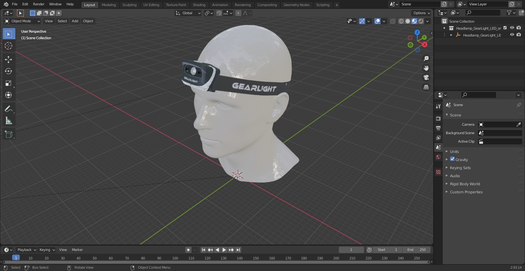Open the Global transform orientation dropdown
Viewport: 525px width, 271px height.
188,13
